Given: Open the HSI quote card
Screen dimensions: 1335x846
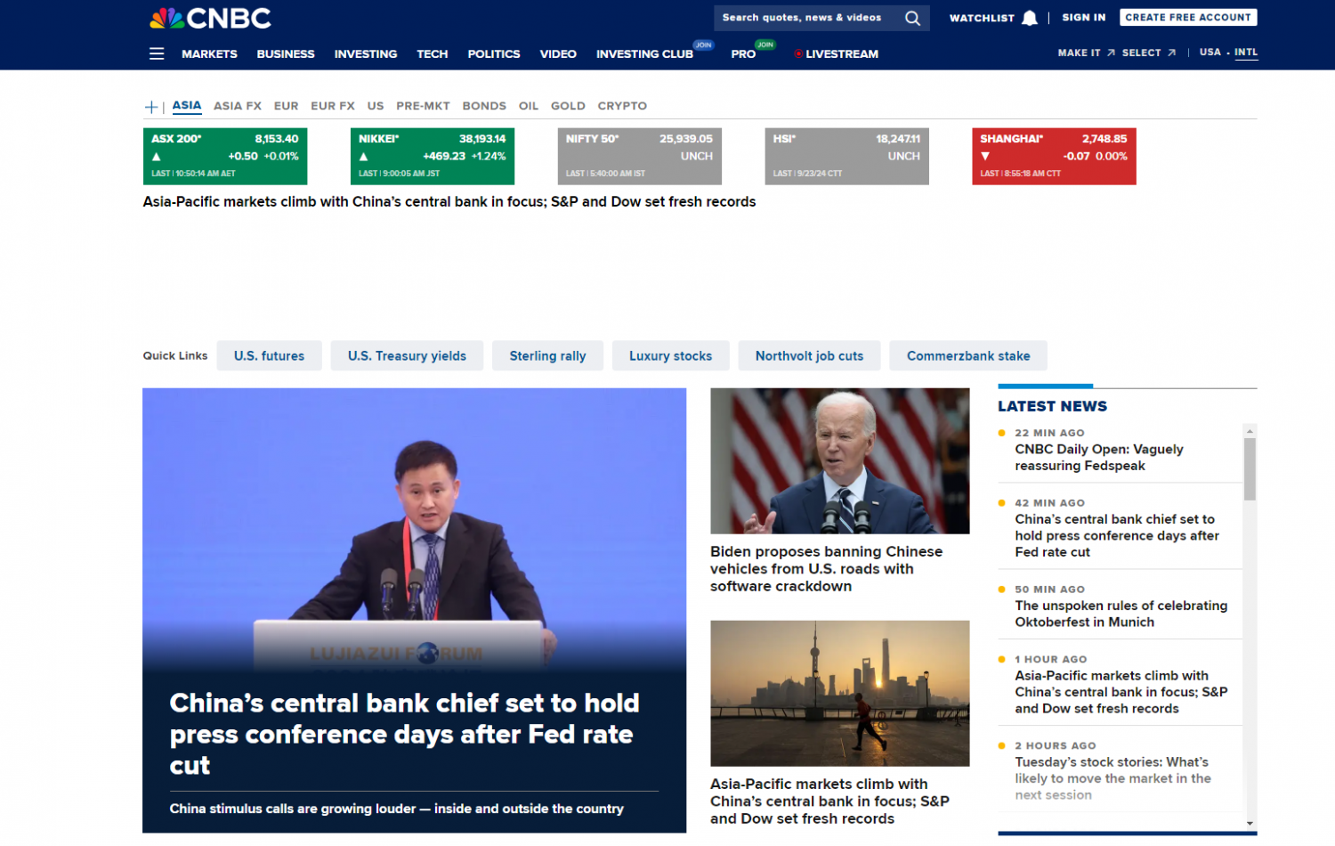Looking at the screenshot, I should coord(846,157).
